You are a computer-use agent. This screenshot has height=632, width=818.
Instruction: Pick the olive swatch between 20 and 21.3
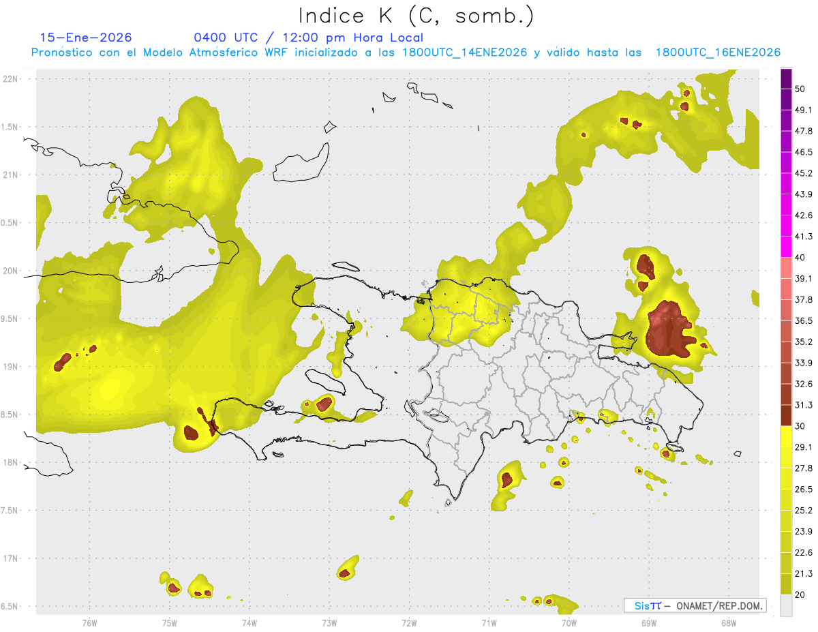tap(786, 584)
